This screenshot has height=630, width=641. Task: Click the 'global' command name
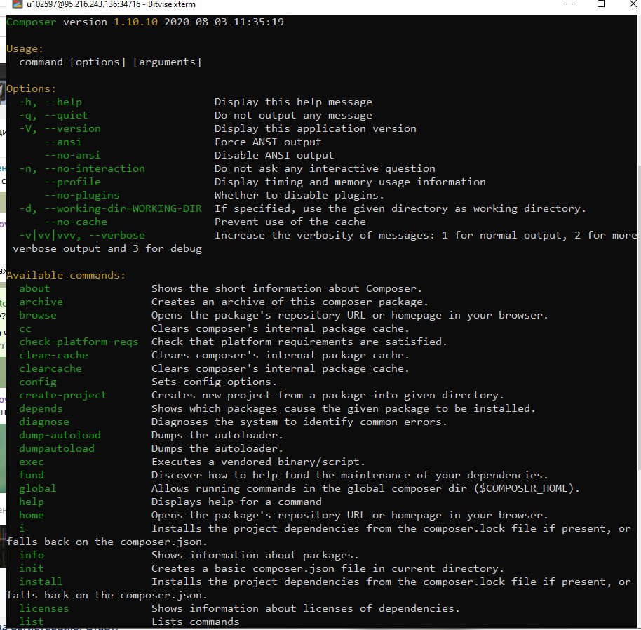tap(38, 488)
